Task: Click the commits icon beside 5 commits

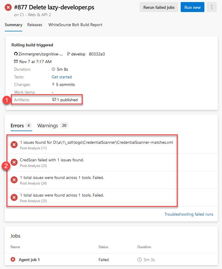Action: click(53, 84)
